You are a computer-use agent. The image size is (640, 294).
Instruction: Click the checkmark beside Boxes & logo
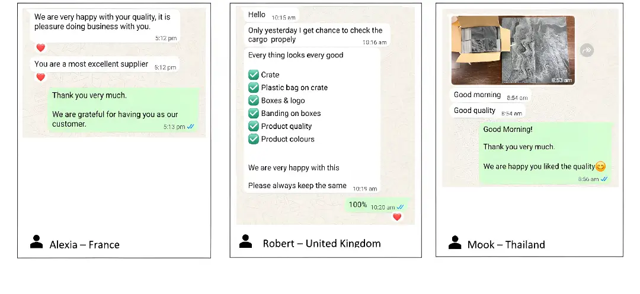tap(254, 100)
